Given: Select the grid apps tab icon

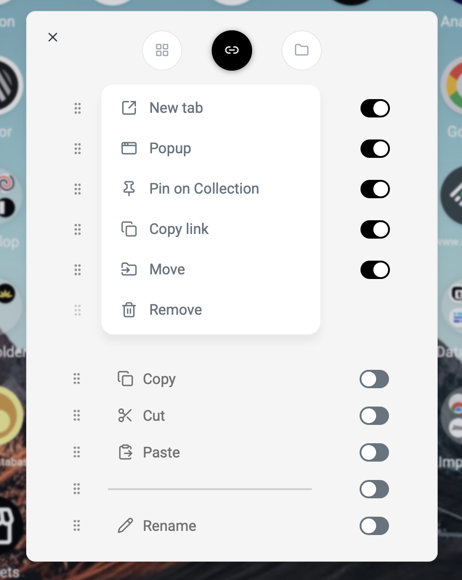Looking at the screenshot, I should point(162,50).
